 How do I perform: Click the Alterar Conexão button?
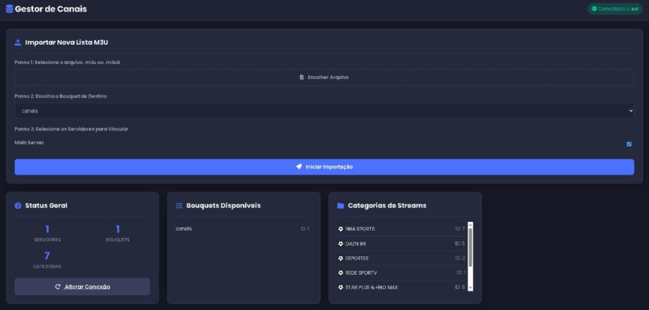(82, 287)
